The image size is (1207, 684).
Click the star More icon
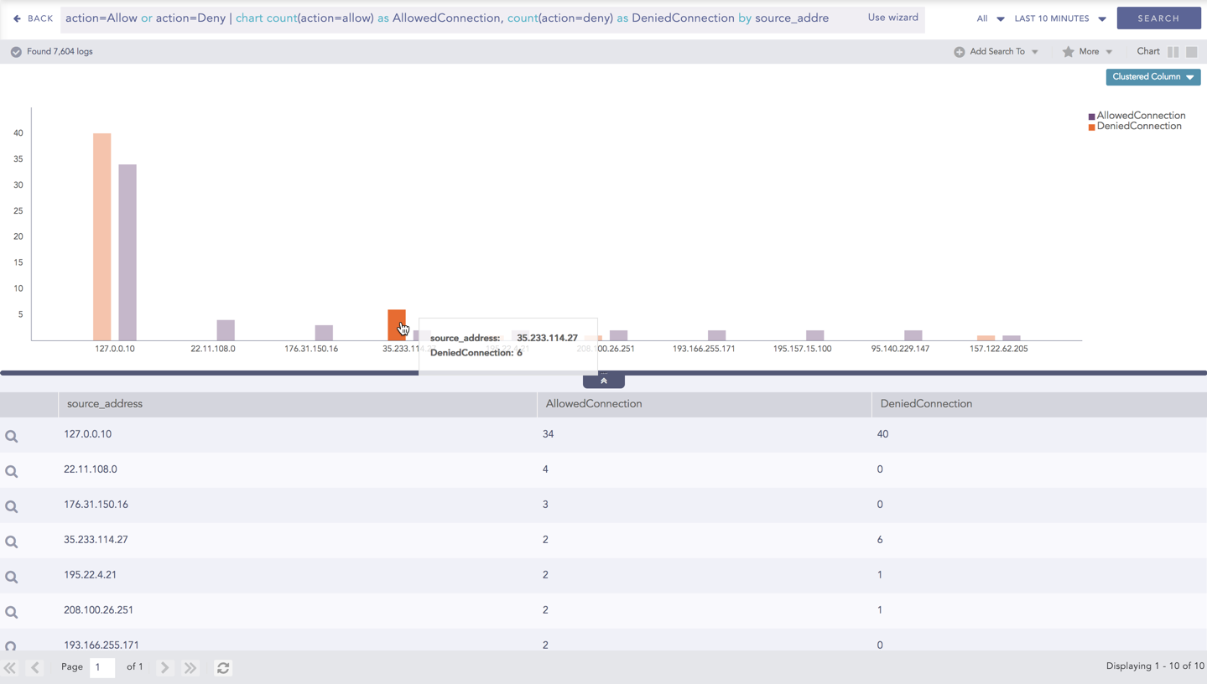1069,52
